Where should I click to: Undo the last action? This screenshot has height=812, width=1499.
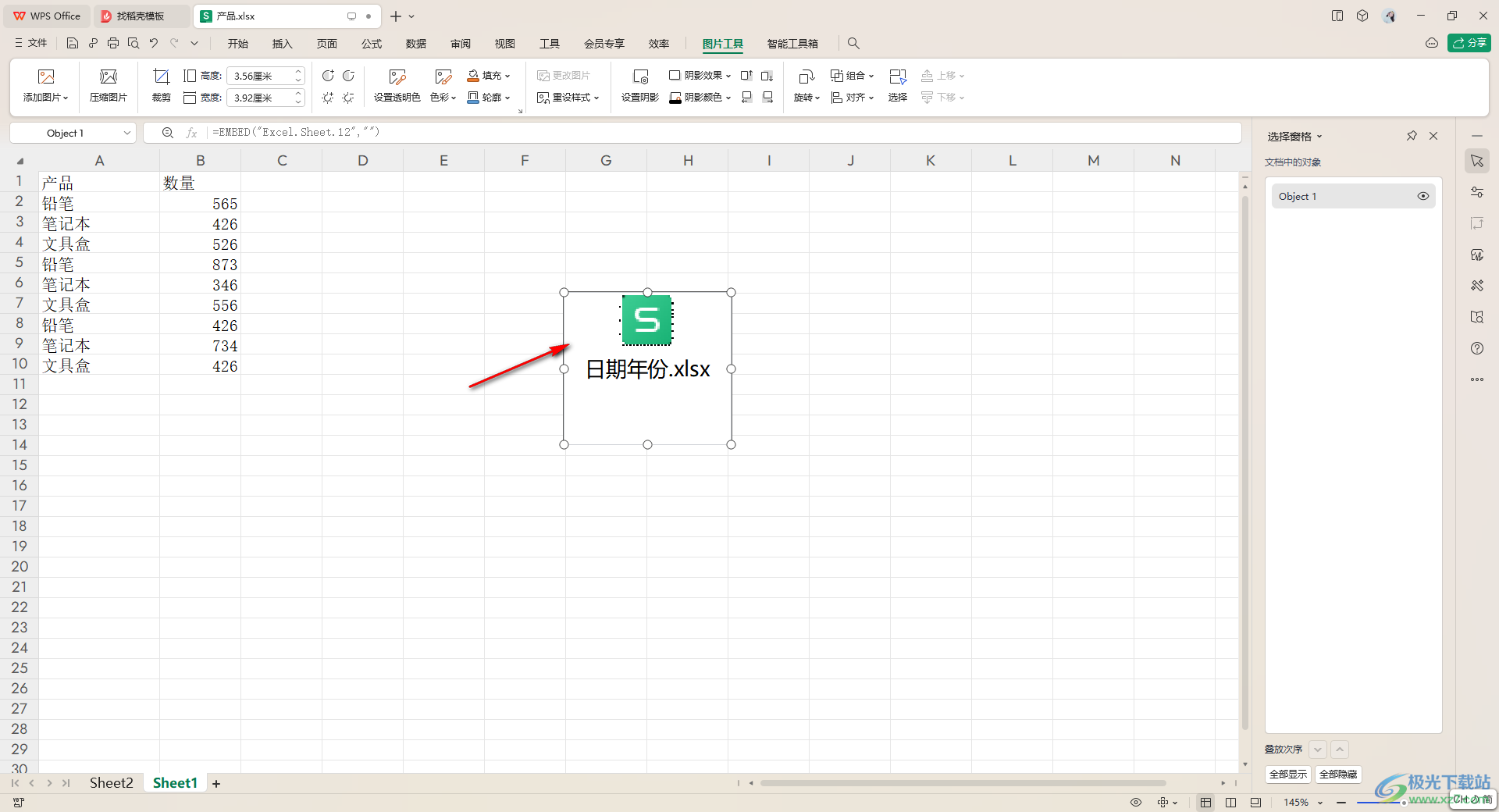(x=154, y=43)
